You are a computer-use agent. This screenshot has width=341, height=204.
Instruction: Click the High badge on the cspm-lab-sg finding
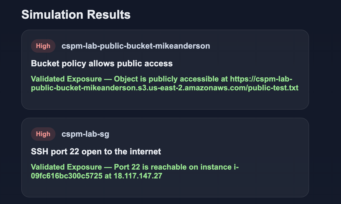[x=43, y=134]
